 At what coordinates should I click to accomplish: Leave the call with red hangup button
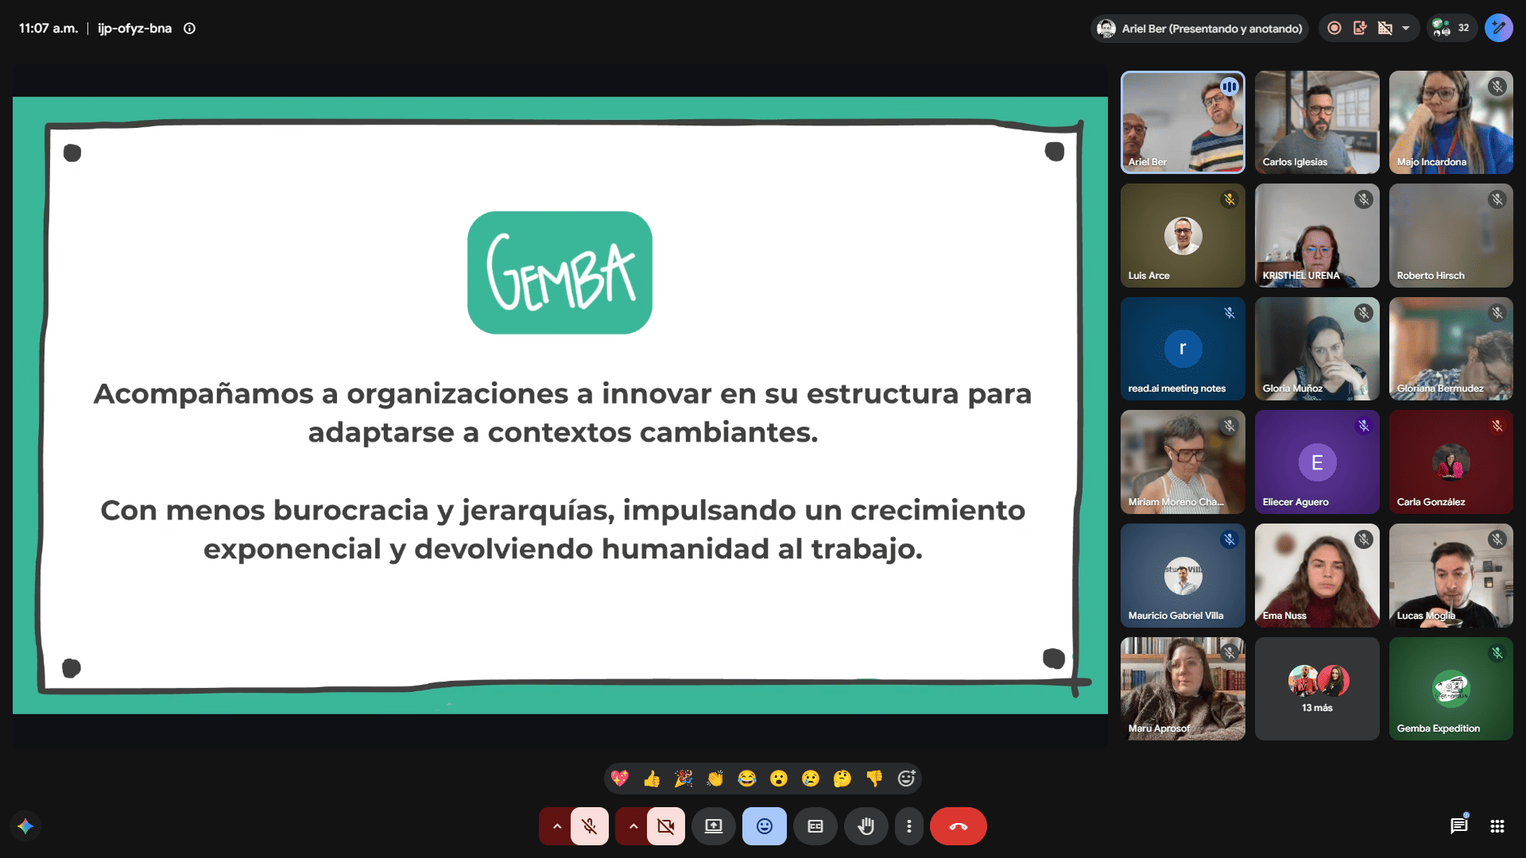tap(959, 826)
